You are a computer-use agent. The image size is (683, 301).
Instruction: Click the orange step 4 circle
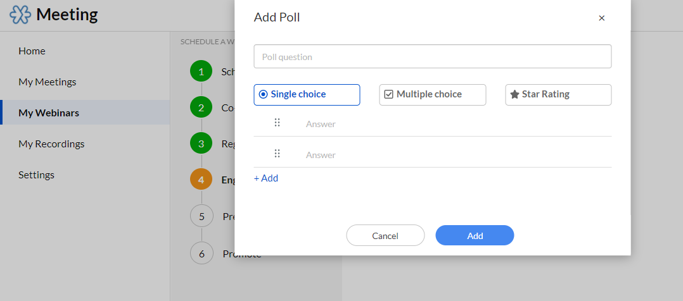tap(201, 180)
